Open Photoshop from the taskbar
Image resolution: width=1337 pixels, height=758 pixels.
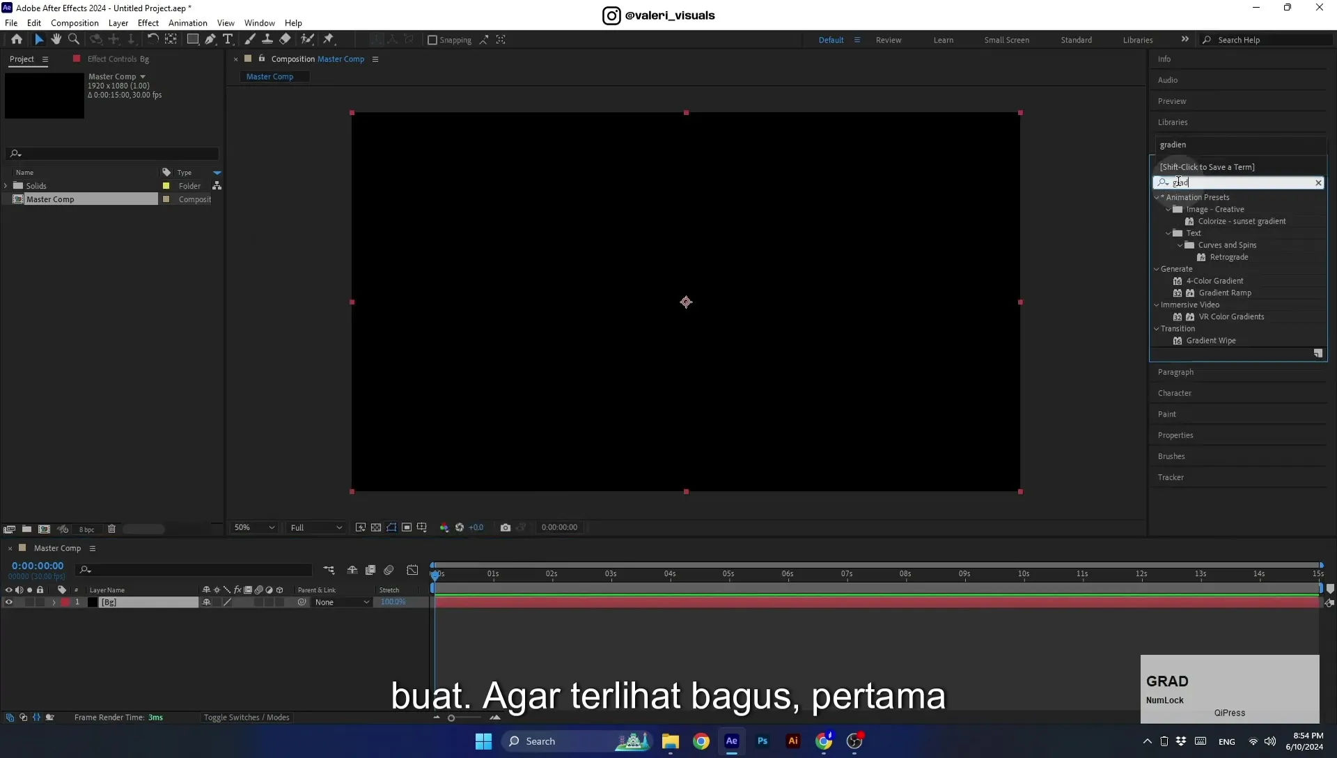tap(763, 741)
